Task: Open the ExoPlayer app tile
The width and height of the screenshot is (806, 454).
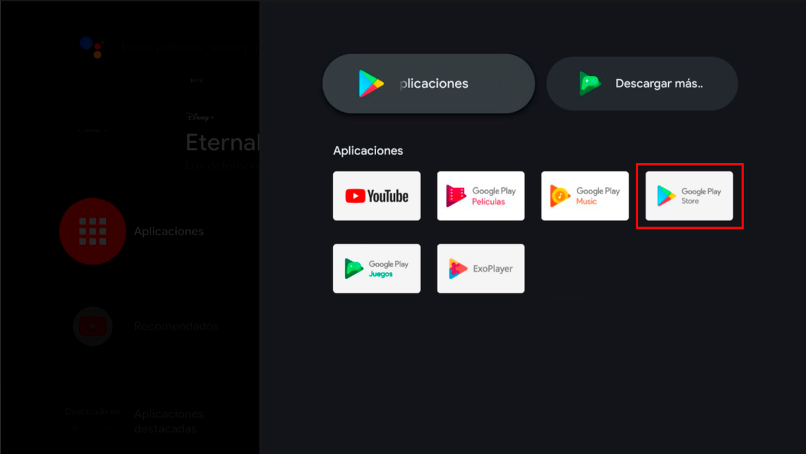Action: pos(481,269)
